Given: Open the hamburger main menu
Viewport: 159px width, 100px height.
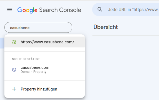Looking at the screenshot, I should 10,10.
